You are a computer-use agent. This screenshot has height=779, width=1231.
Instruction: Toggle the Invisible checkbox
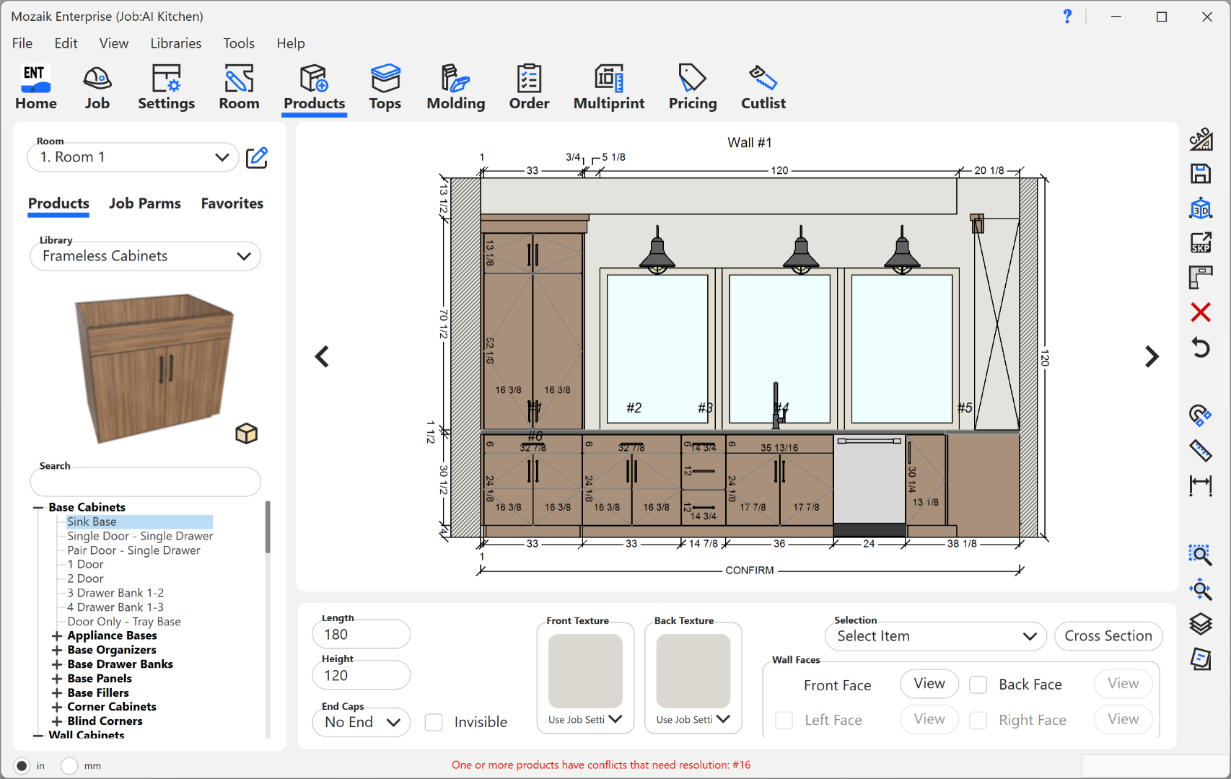pos(434,722)
